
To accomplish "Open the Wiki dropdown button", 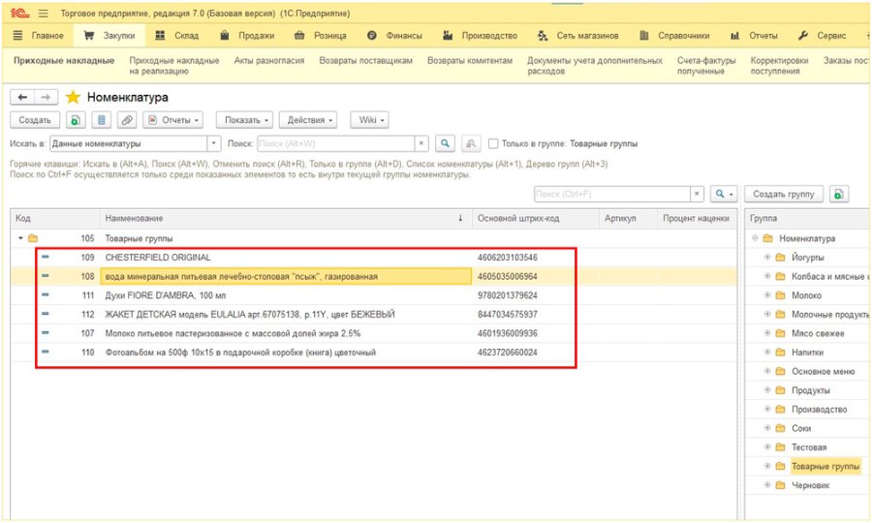I will pos(369,120).
